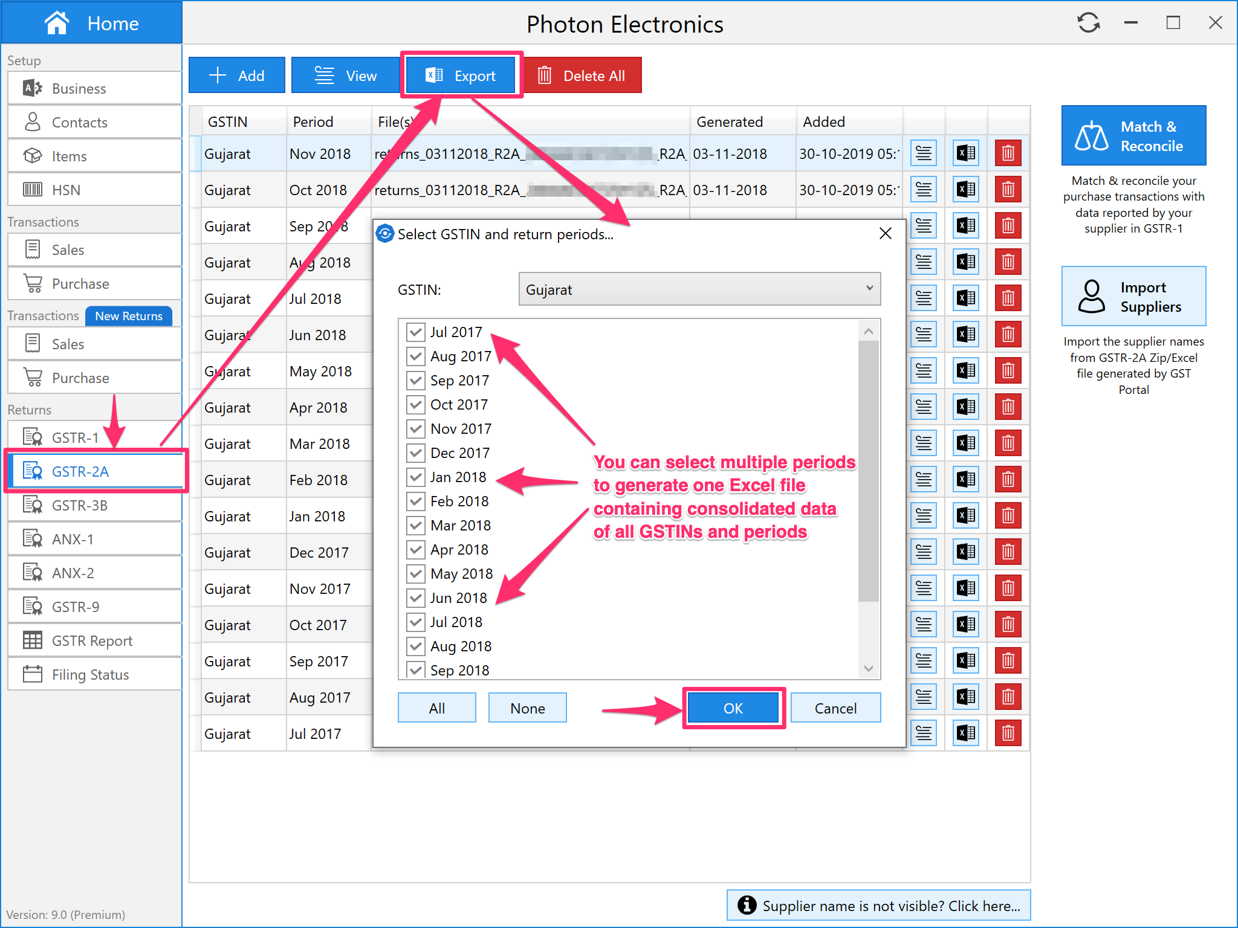Click the Import Suppliers person icon

pos(1091,296)
